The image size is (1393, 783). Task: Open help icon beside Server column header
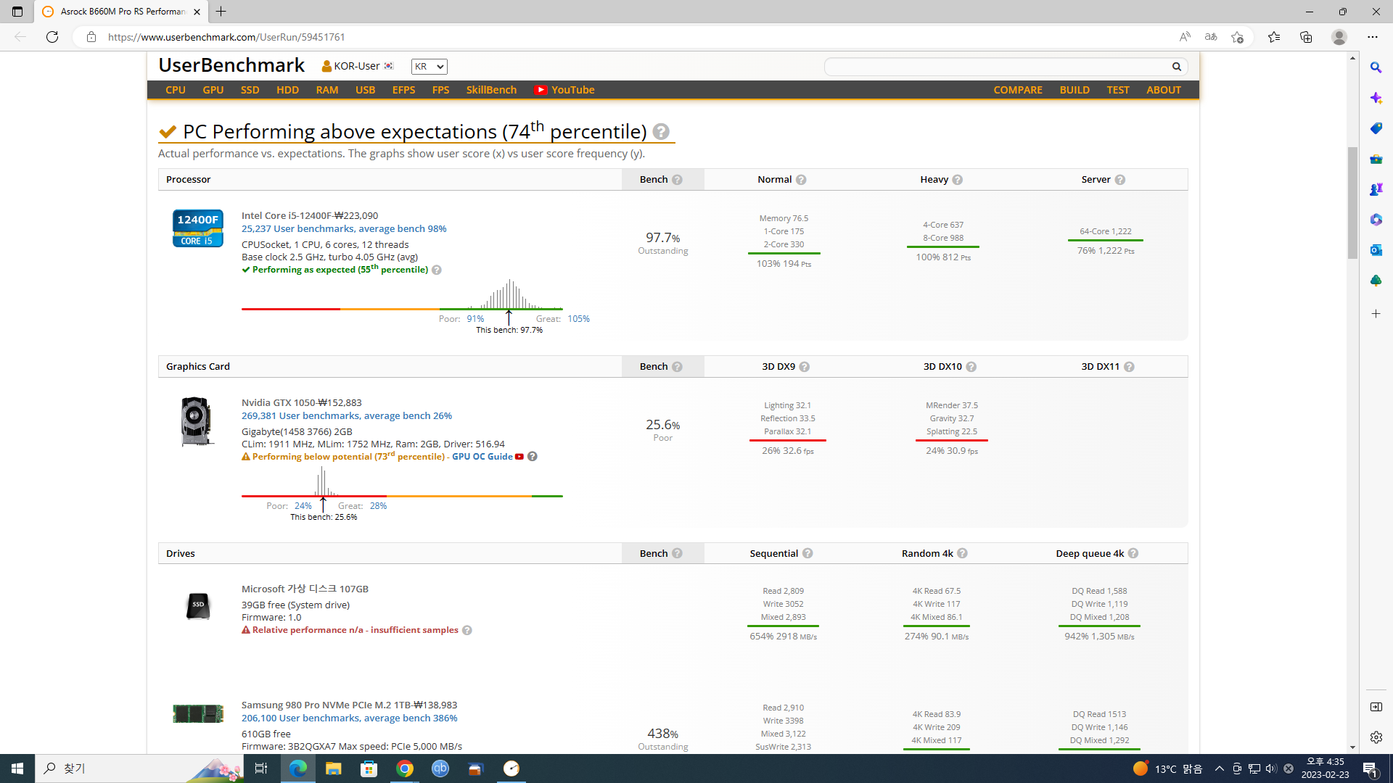[x=1119, y=180]
